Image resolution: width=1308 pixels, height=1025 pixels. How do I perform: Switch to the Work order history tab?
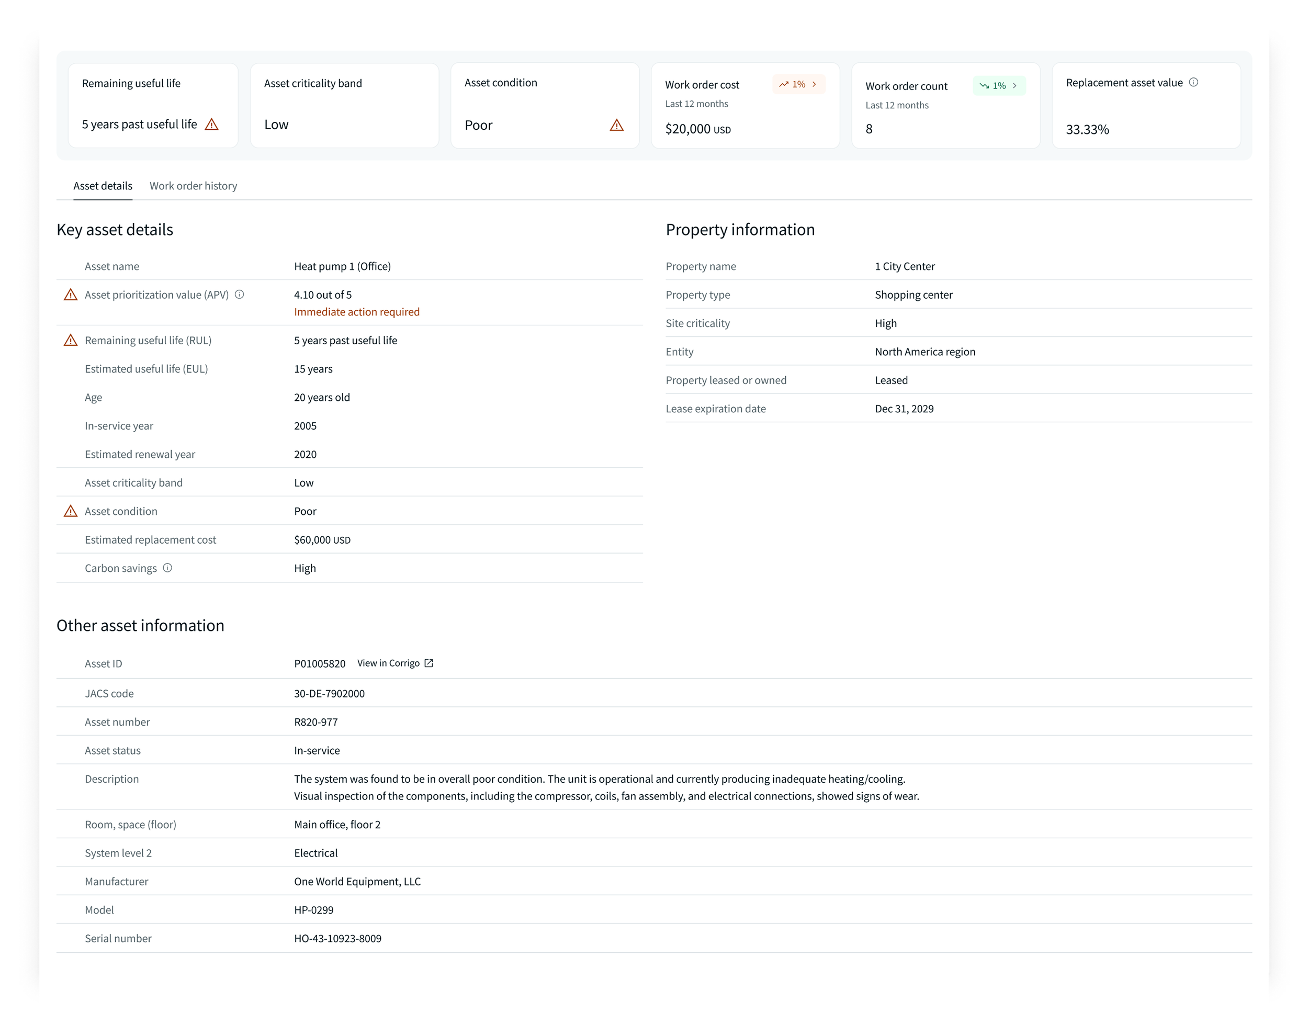click(x=193, y=186)
